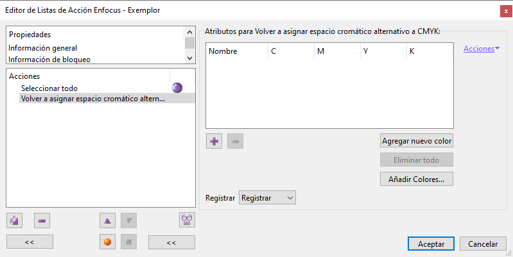Open the Acciones dropdown link
The image size is (513, 257).
click(x=482, y=49)
